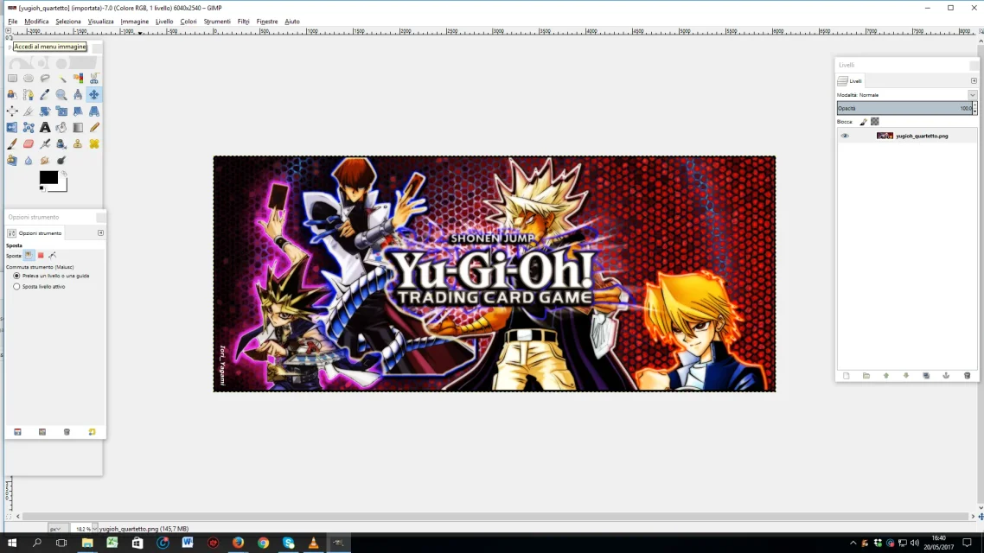Viewport: 984px width, 553px height.
Task: Activate the Color Picker tool
Action: click(45, 94)
